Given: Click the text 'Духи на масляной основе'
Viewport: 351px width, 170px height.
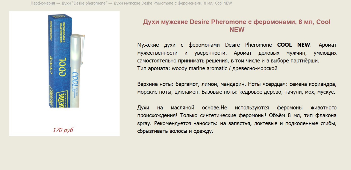Looking at the screenshot, I should (178, 108).
